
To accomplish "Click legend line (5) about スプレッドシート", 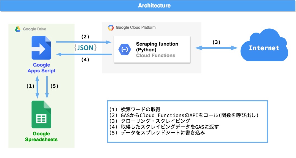I will [157, 133].
